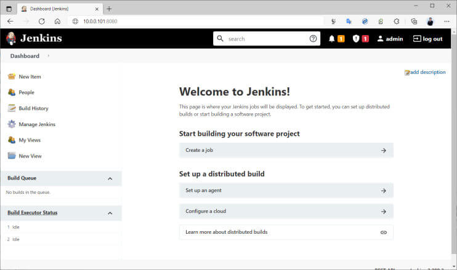Select the Dashboard [Jenkins] browser tab
The width and height of the screenshot is (457, 270).
click(60, 9)
